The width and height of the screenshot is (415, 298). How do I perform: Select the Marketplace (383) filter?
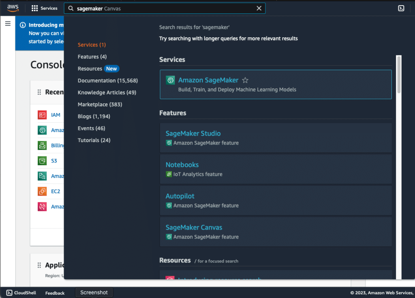point(100,104)
